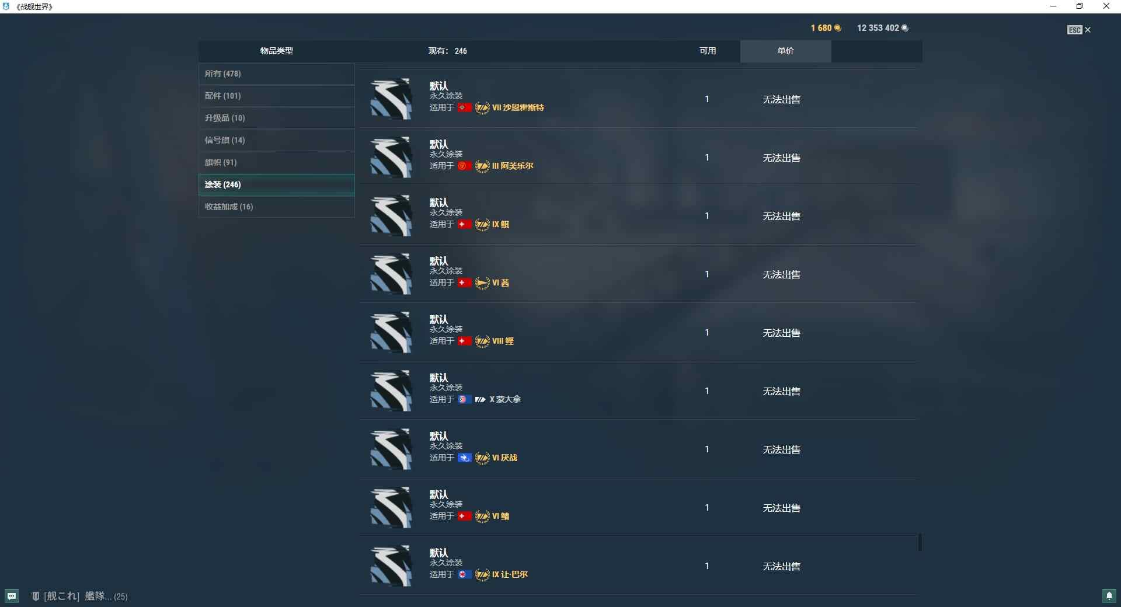Select the 升级品 (10) category
Viewport: 1121px width, 607px height.
pyautogui.click(x=276, y=118)
